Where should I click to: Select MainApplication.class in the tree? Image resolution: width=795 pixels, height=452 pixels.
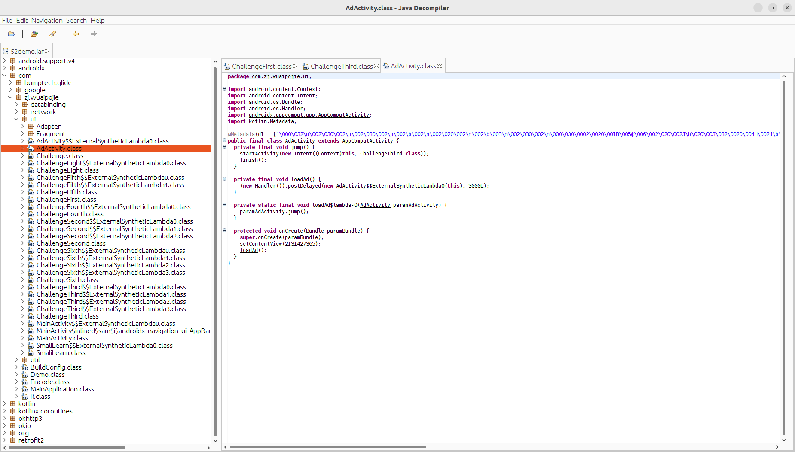(62, 389)
